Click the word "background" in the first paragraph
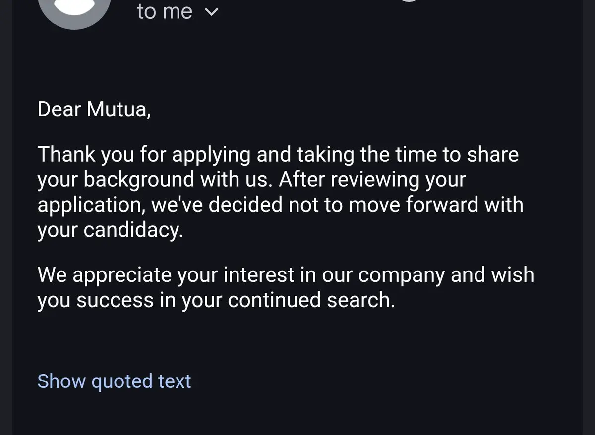 point(139,179)
